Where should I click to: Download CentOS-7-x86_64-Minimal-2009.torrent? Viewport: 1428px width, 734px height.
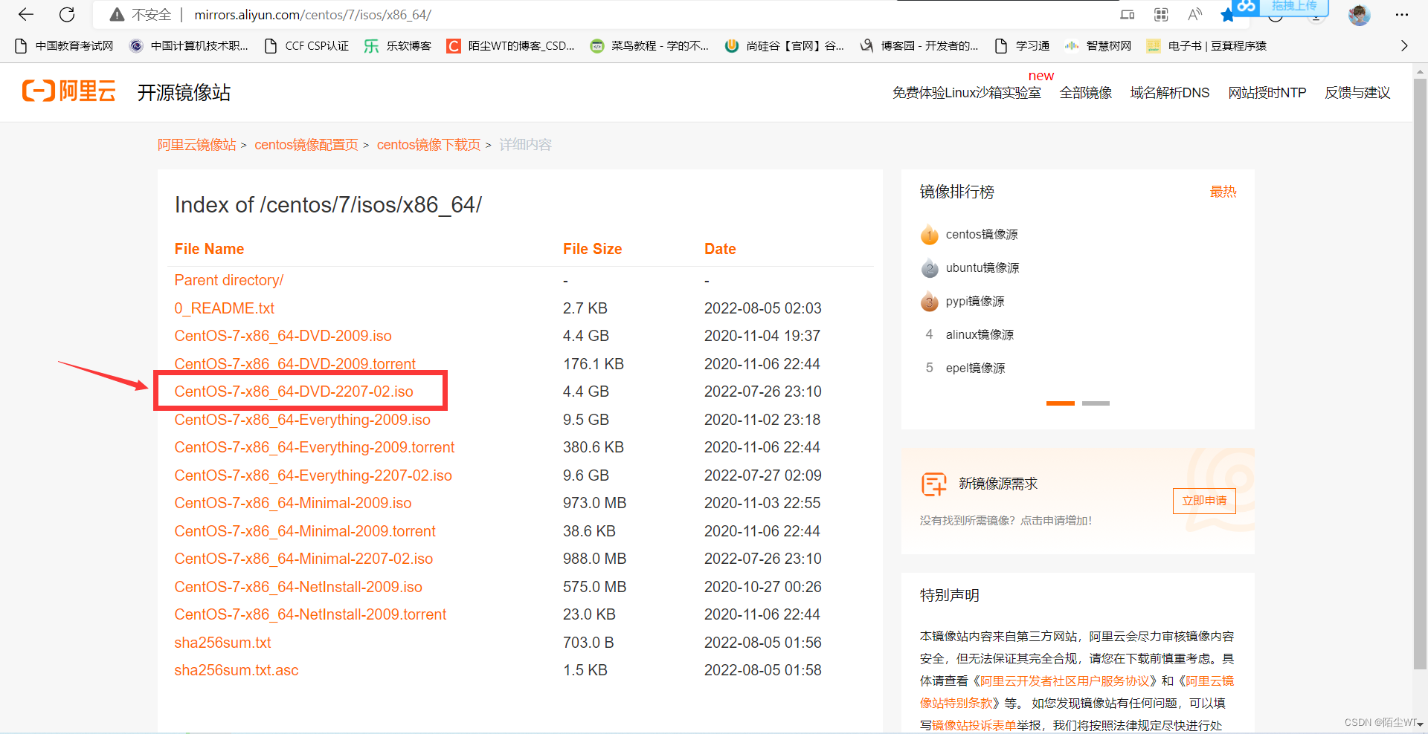[x=305, y=531]
